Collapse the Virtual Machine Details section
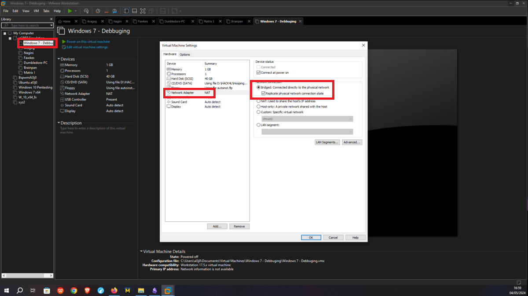This screenshot has width=528, height=296. (141, 252)
